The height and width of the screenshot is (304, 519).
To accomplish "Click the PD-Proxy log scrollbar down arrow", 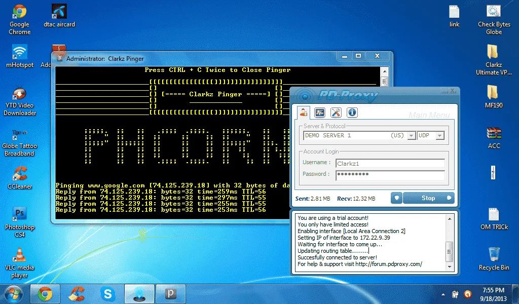I will click(x=450, y=267).
